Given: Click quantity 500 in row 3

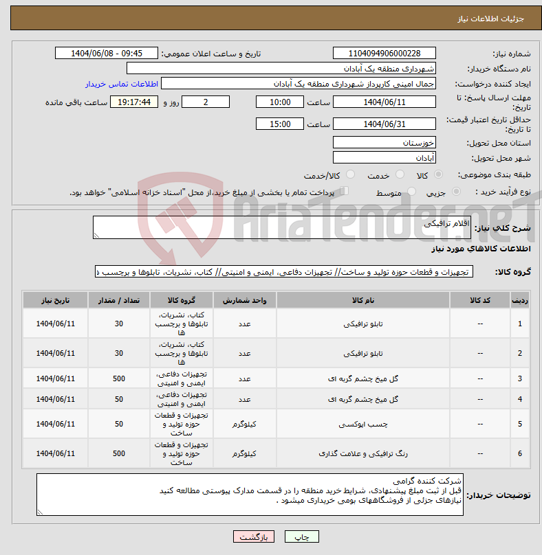Looking at the screenshot, I should [x=119, y=378].
